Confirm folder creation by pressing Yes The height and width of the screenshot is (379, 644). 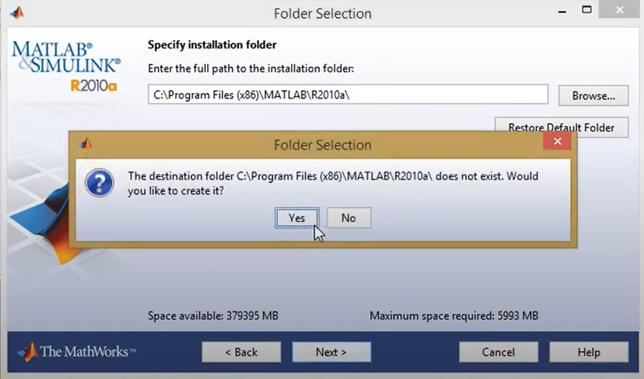[x=297, y=218]
